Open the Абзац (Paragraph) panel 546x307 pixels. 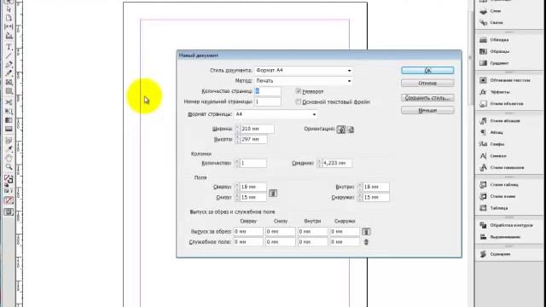[x=491, y=133]
